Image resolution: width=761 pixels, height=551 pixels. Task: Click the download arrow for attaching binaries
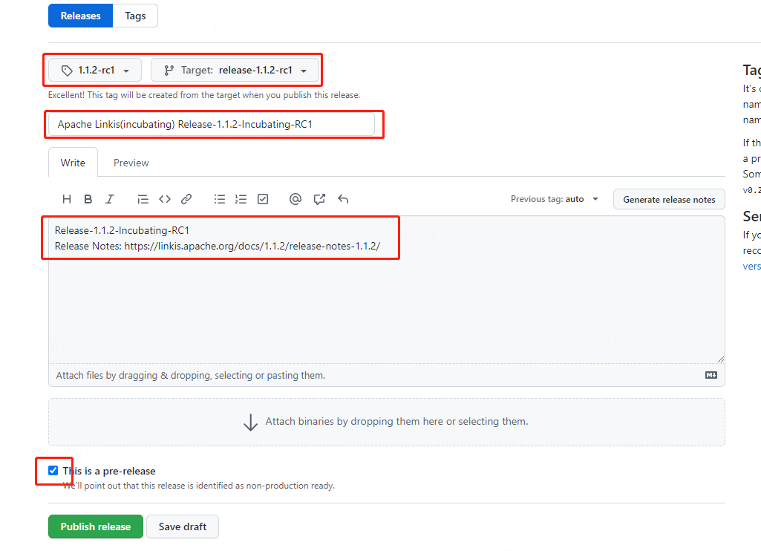click(x=250, y=422)
